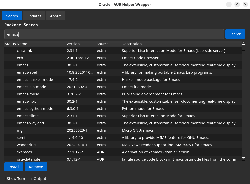Click the results list scrollbar handle
Screen dimensions: 250x184
244,47
